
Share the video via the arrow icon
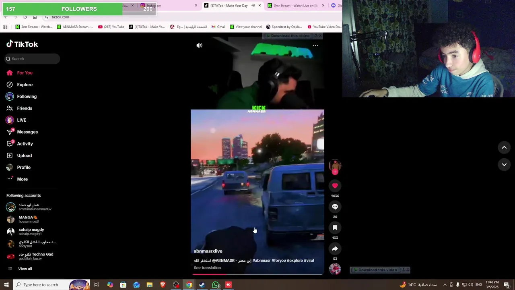tap(335, 249)
